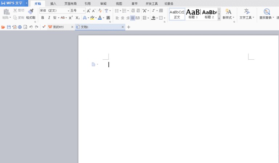Click the increase indent icon
Screen dimensions: 279x163
pyautogui.click(x=138, y=11)
